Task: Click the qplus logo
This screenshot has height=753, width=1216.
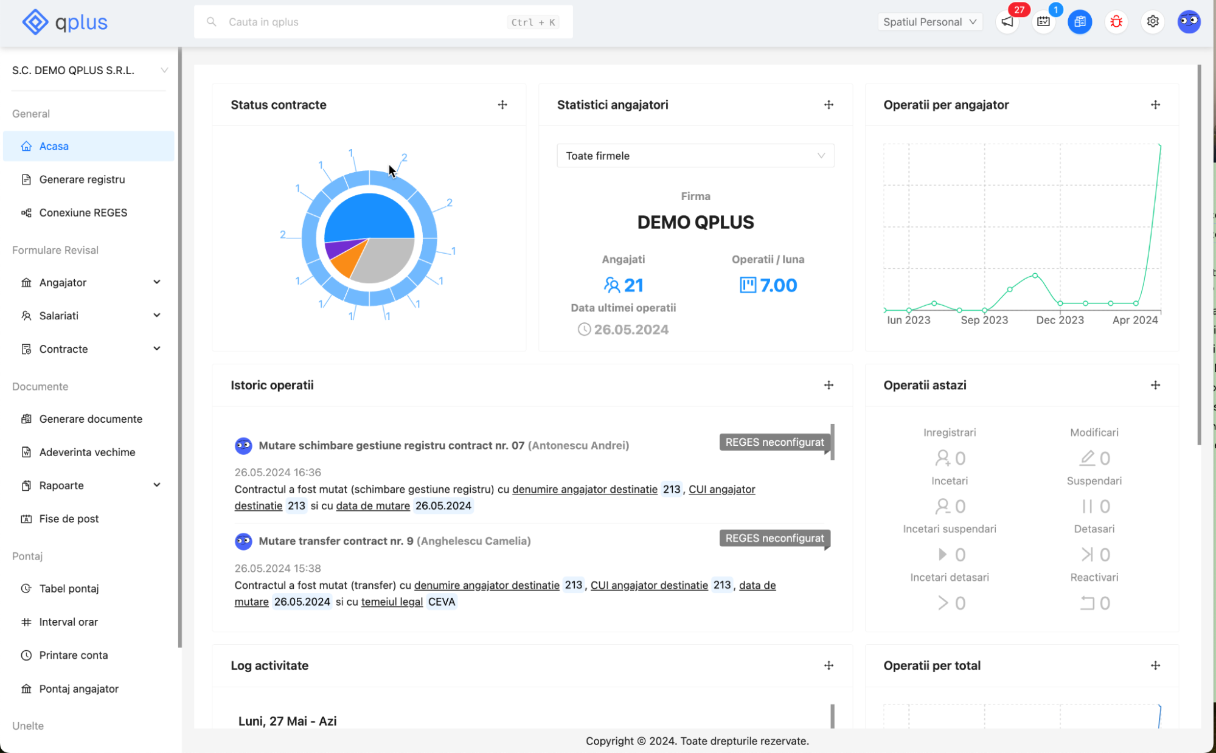Action: tap(64, 22)
